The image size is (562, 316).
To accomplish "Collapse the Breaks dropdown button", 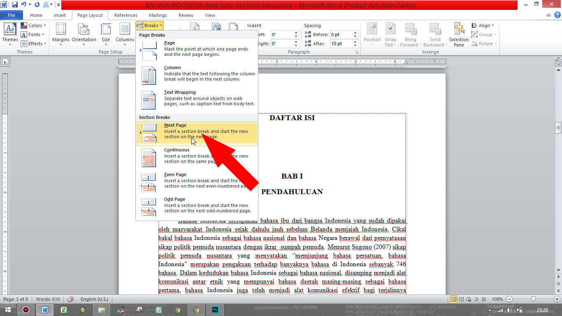I will point(149,26).
